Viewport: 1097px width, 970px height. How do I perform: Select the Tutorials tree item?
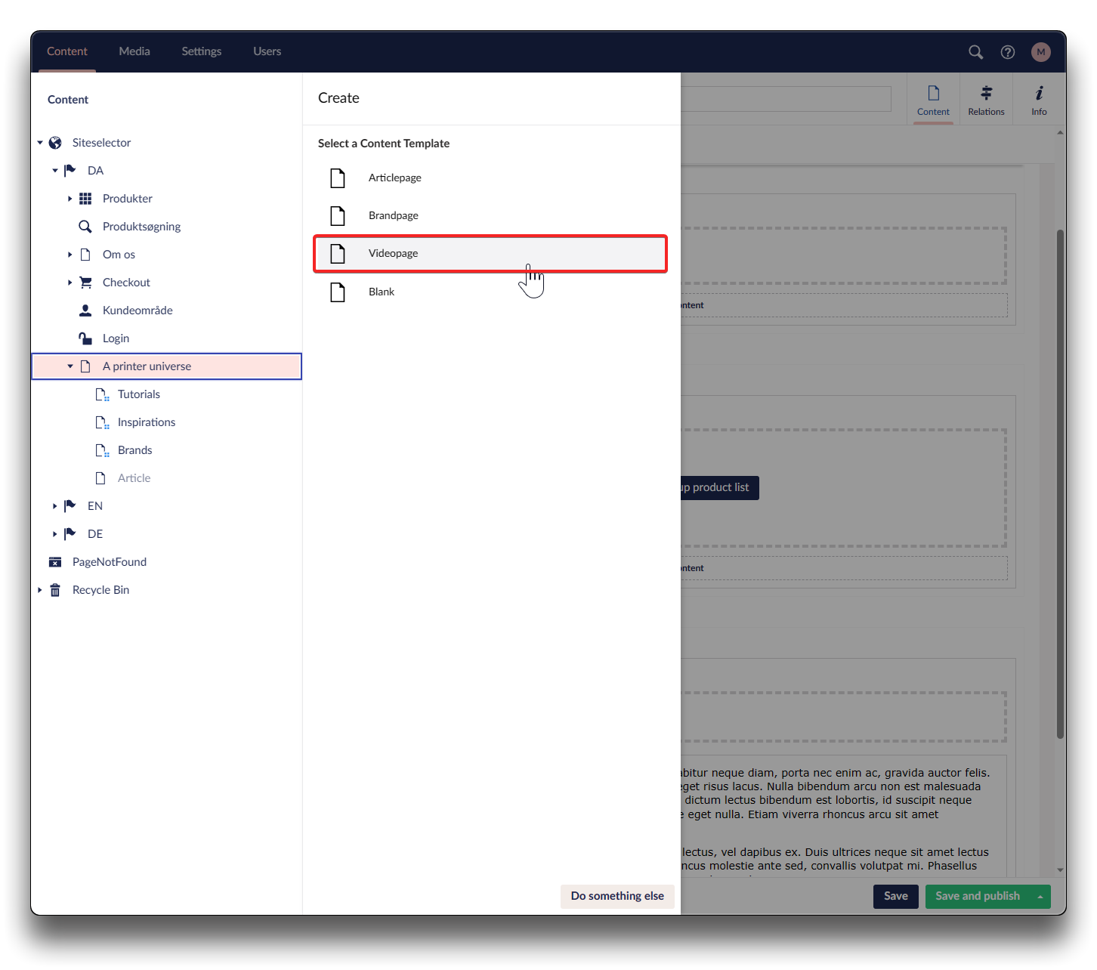pyautogui.click(x=139, y=394)
